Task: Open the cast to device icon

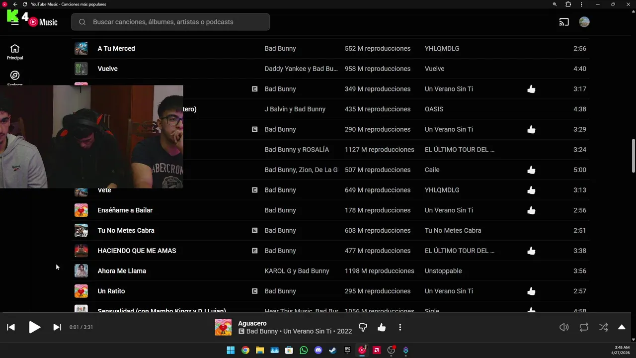Action: click(564, 22)
